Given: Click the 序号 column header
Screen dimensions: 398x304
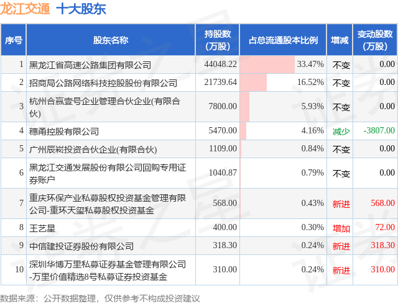Looking at the screenshot, I should (x=14, y=40).
